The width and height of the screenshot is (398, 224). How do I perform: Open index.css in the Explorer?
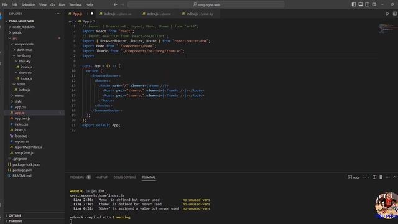[x=21, y=124]
